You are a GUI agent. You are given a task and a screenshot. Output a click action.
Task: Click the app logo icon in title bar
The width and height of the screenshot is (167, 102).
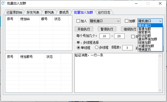(x=3, y=3)
